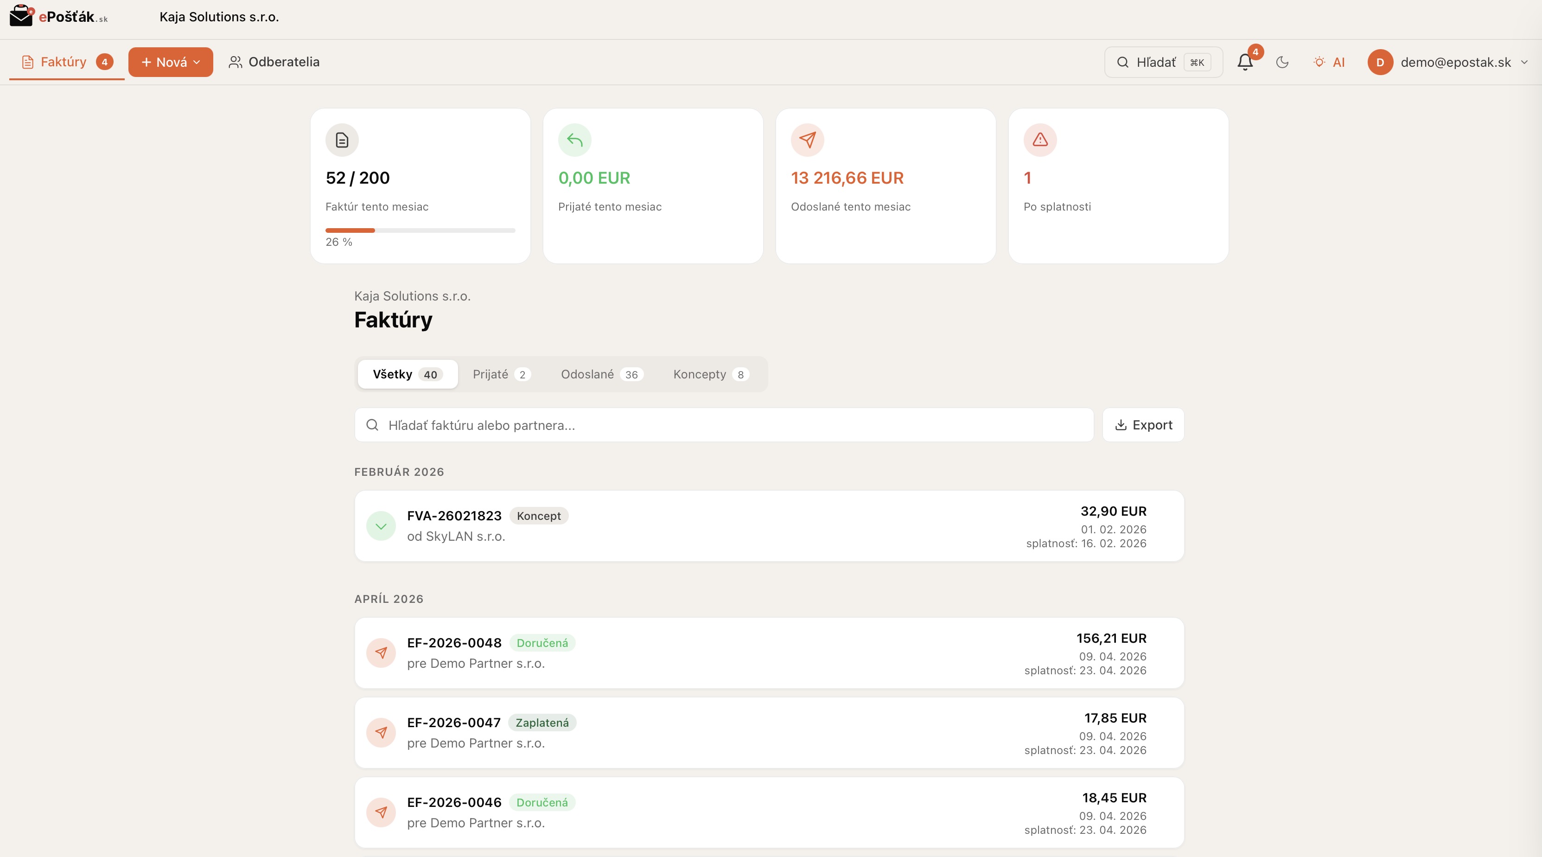1542x857 pixels.
Task: Select the Koncepty tab
Action: [710, 374]
